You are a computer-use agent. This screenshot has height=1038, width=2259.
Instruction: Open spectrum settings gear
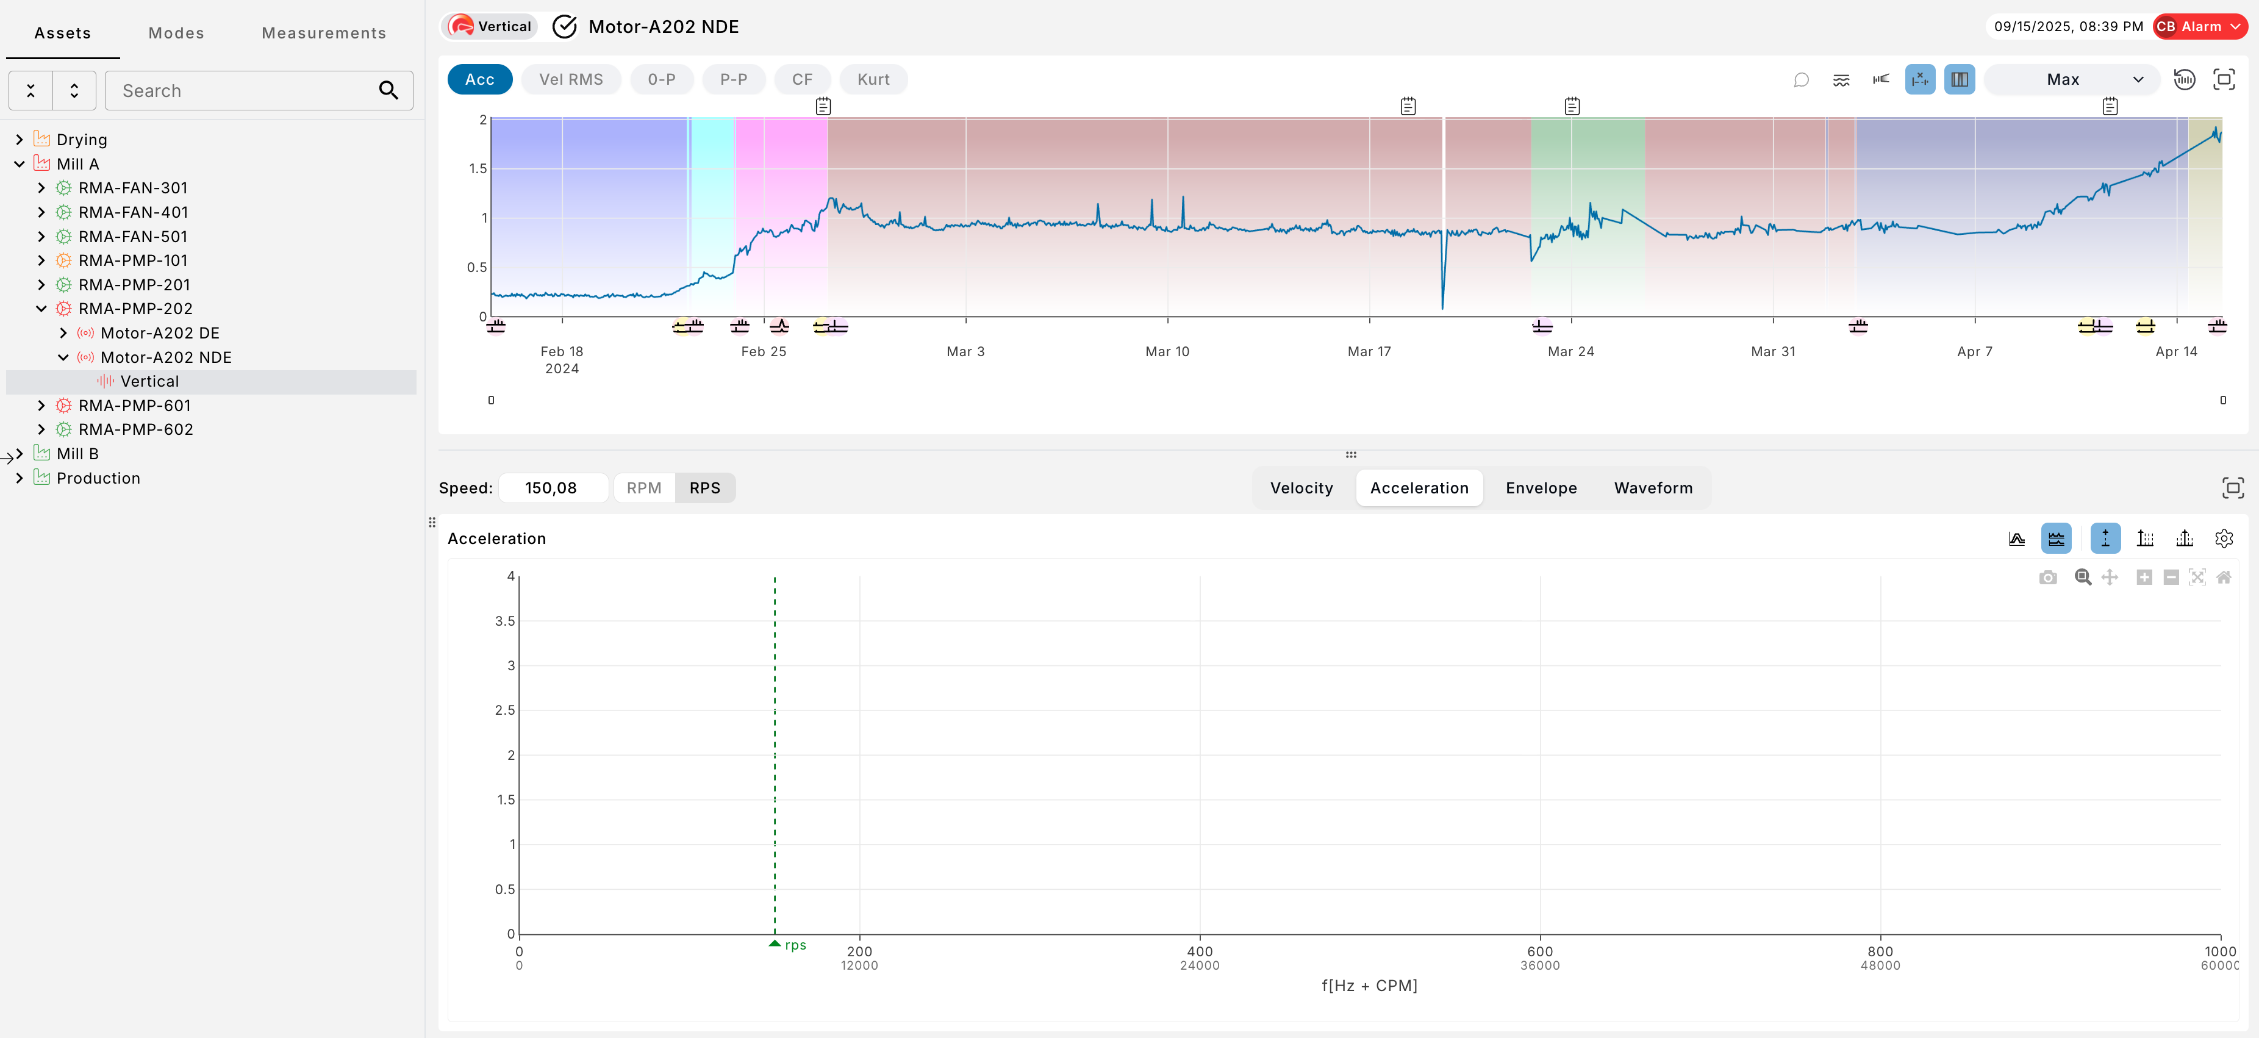(2224, 539)
